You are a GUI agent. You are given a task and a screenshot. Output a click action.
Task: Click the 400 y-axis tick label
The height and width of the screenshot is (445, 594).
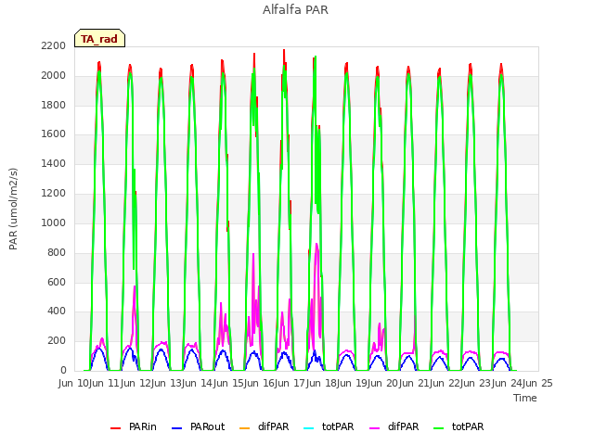click(x=57, y=311)
